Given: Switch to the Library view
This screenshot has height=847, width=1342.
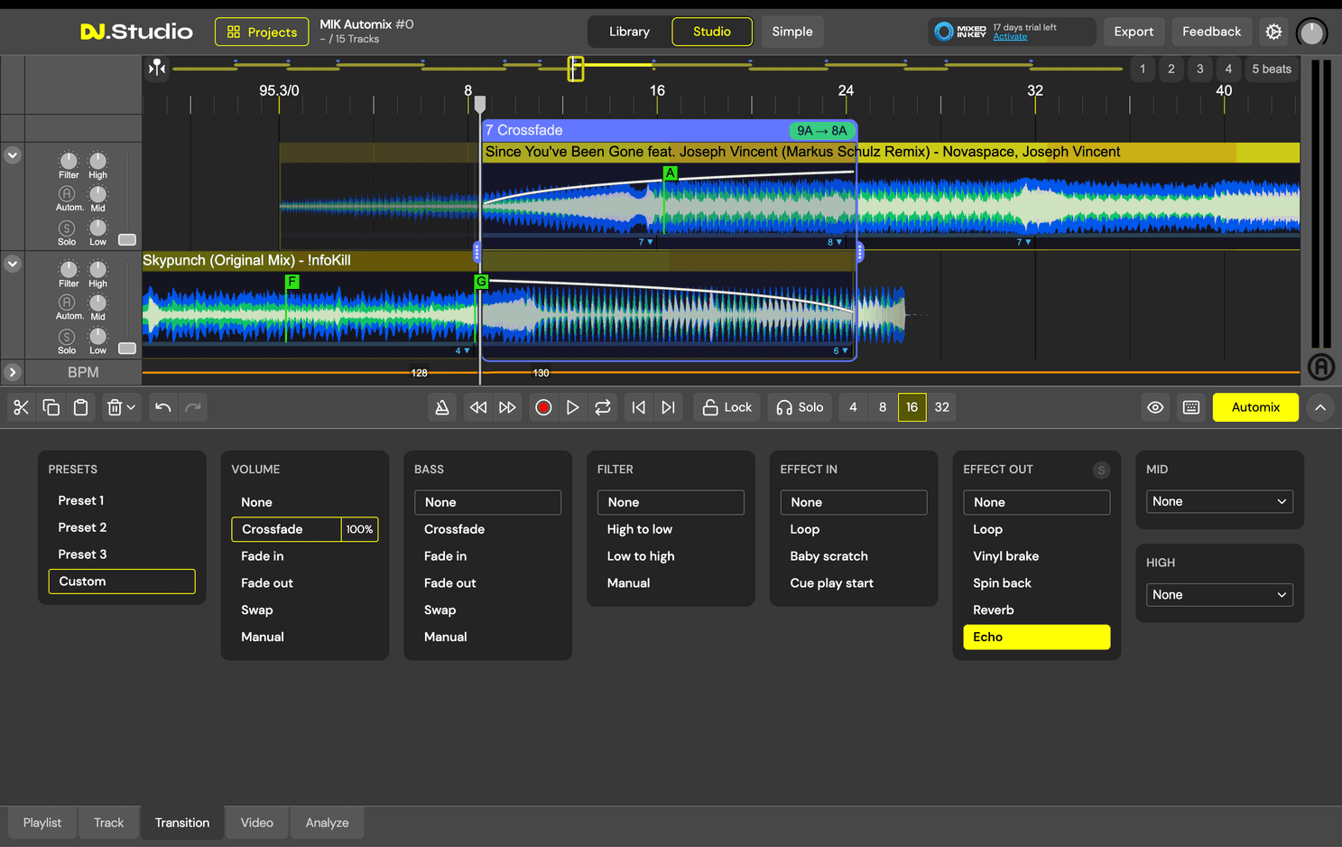Looking at the screenshot, I should [629, 32].
